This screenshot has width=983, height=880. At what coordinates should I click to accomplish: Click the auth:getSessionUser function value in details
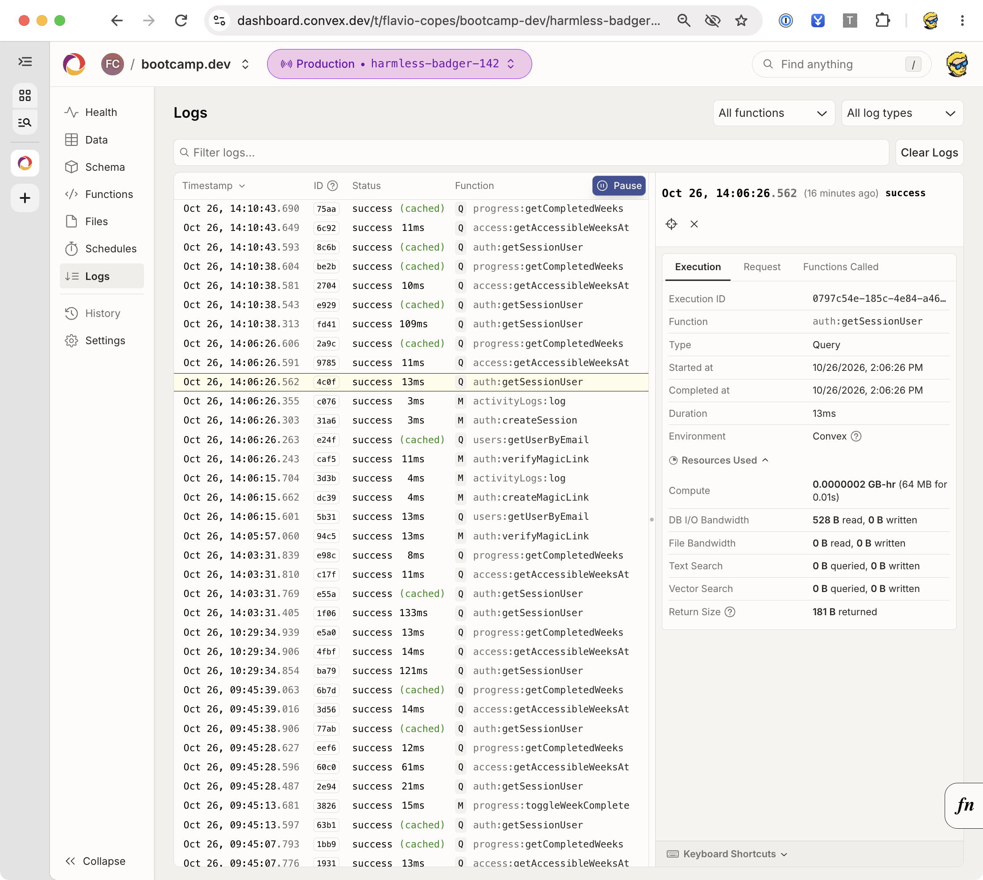pos(867,321)
